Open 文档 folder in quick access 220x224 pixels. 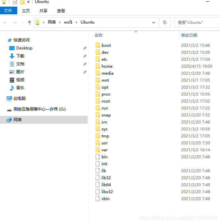pyautogui.click(x=20, y=64)
